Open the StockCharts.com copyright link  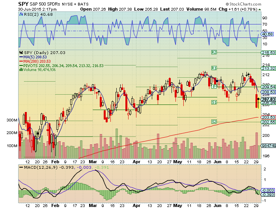(x=243, y=4)
